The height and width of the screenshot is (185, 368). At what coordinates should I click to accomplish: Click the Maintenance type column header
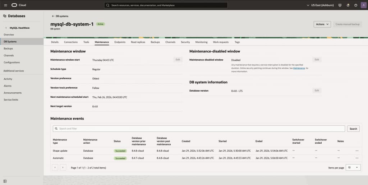[x=60, y=141]
